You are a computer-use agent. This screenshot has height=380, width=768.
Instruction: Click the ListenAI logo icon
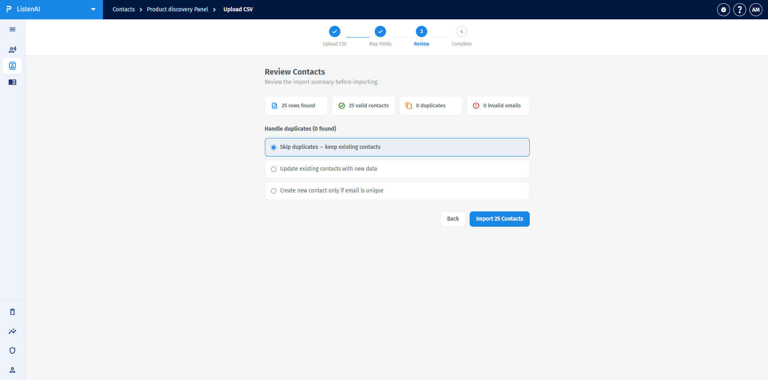coord(9,9)
